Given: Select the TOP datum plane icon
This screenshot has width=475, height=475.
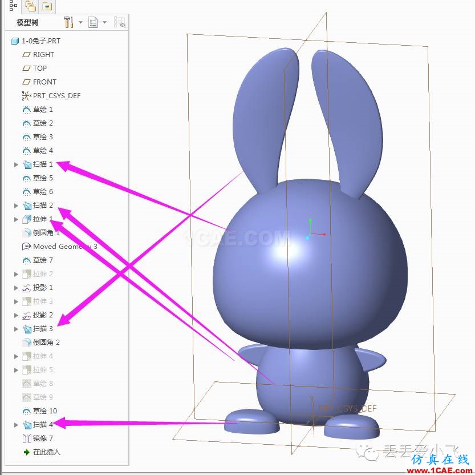Looking at the screenshot, I should click(x=26, y=69).
